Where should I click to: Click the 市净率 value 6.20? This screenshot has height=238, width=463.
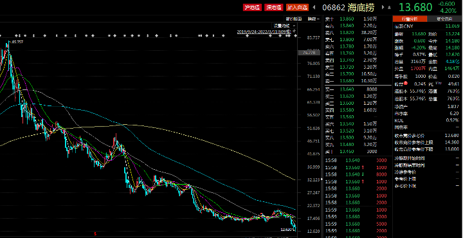point(455,113)
